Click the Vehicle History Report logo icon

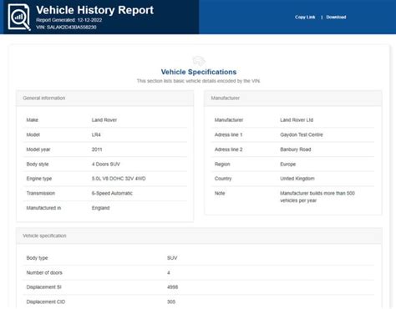[x=19, y=17]
